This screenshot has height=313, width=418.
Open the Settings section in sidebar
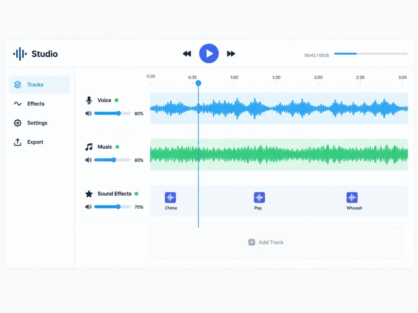40,123
